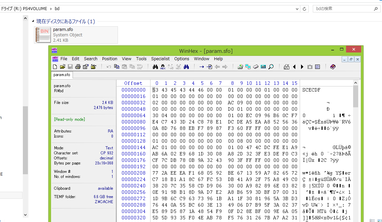Image resolution: width=382 pixels, height=222 pixels.
Task: Select the param.sfo file in Explorer
Action: 76,35
